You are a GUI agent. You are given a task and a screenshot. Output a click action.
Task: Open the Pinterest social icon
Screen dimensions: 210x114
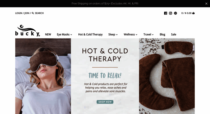pos(175,13)
